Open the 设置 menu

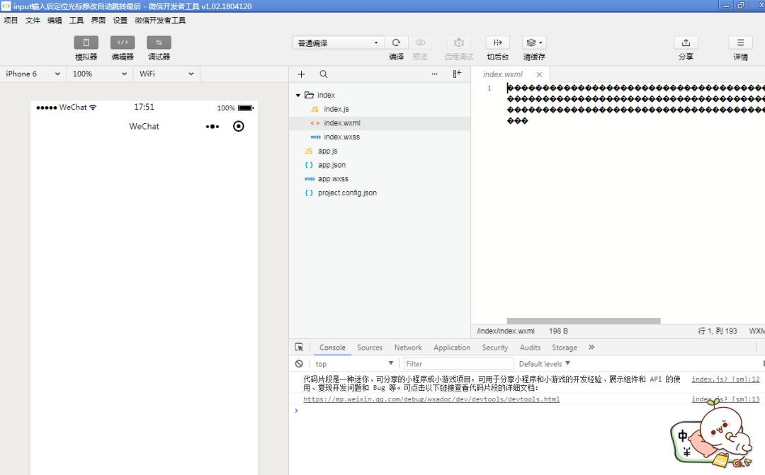pyautogui.click(x=120, y=20)
